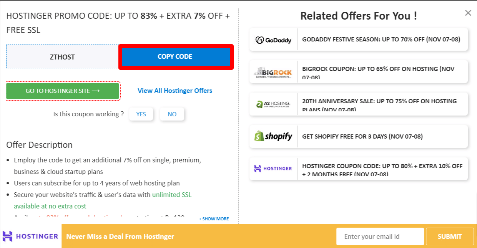Click the Hostinger logo in the footer banner

(x=31, y=236)
